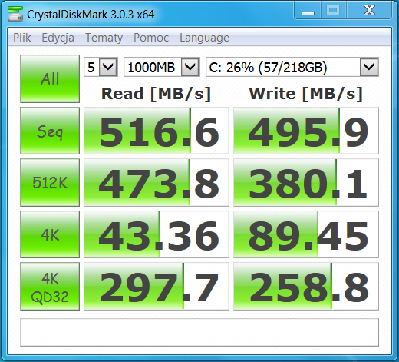Open the drive selector showing C: 26%
The height and width of the screenshot is (362, 399).
tap(292, 67)
